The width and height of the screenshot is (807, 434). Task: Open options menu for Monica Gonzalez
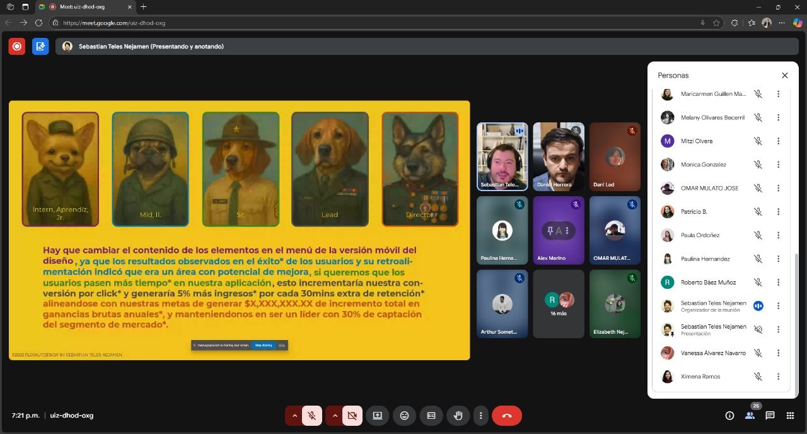click(x=779, y=165)
